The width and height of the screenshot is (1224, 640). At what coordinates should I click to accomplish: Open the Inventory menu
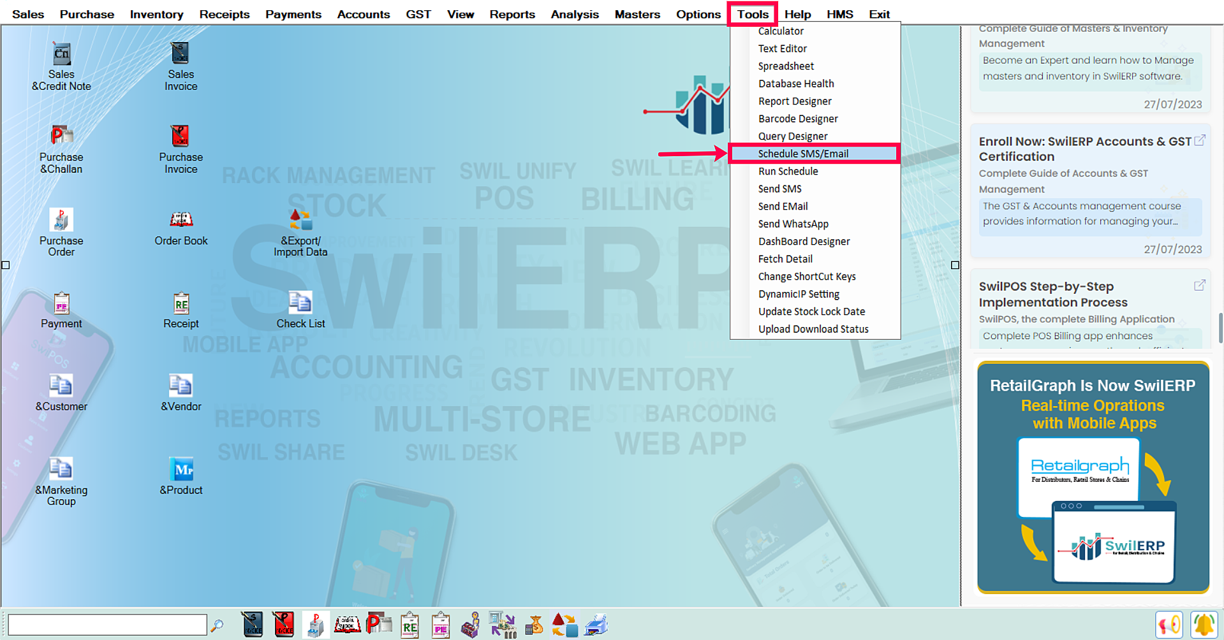[156, 14]
